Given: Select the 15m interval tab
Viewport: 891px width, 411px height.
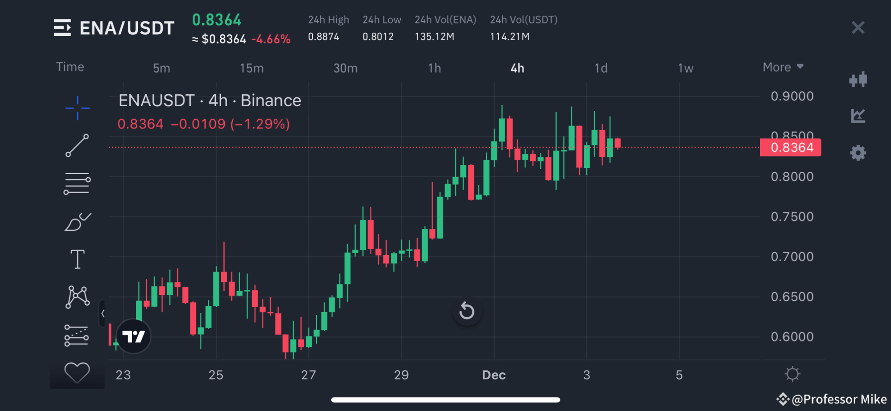Looking at the screenshot, I should pos(252,68).
